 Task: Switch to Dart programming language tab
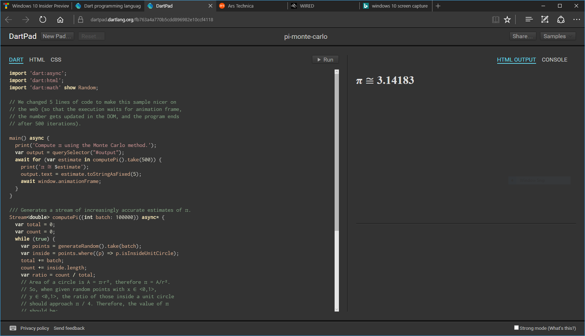pos(108,6)
